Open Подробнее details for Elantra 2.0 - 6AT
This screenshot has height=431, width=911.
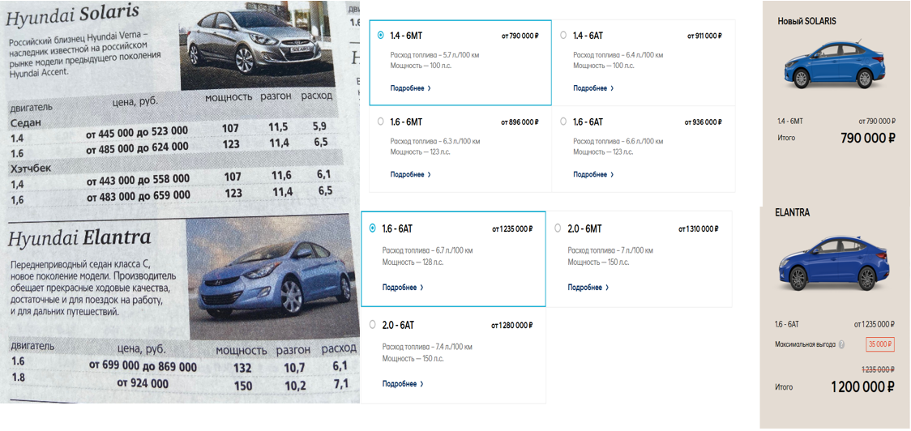pyautogui.click(x=403, y=384)
